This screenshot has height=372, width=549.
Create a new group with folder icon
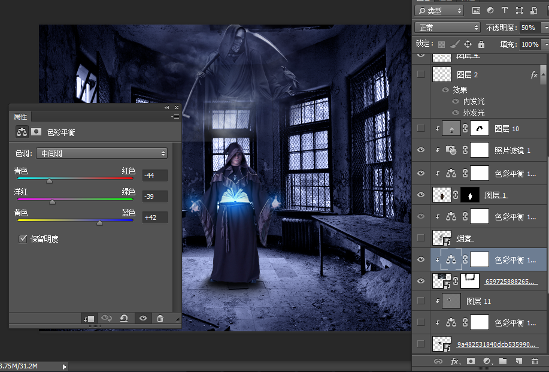click(x=503, y=361)
